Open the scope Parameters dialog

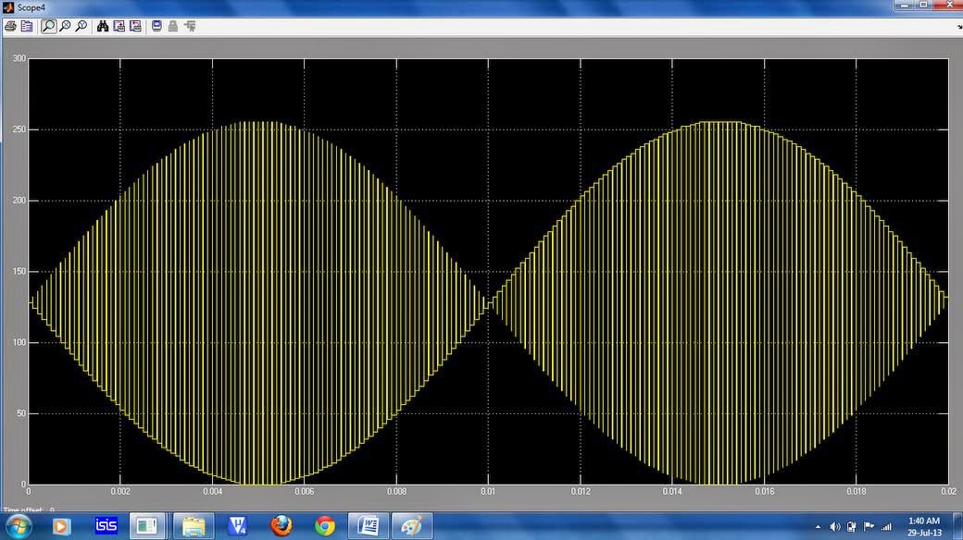click(28, 26)
